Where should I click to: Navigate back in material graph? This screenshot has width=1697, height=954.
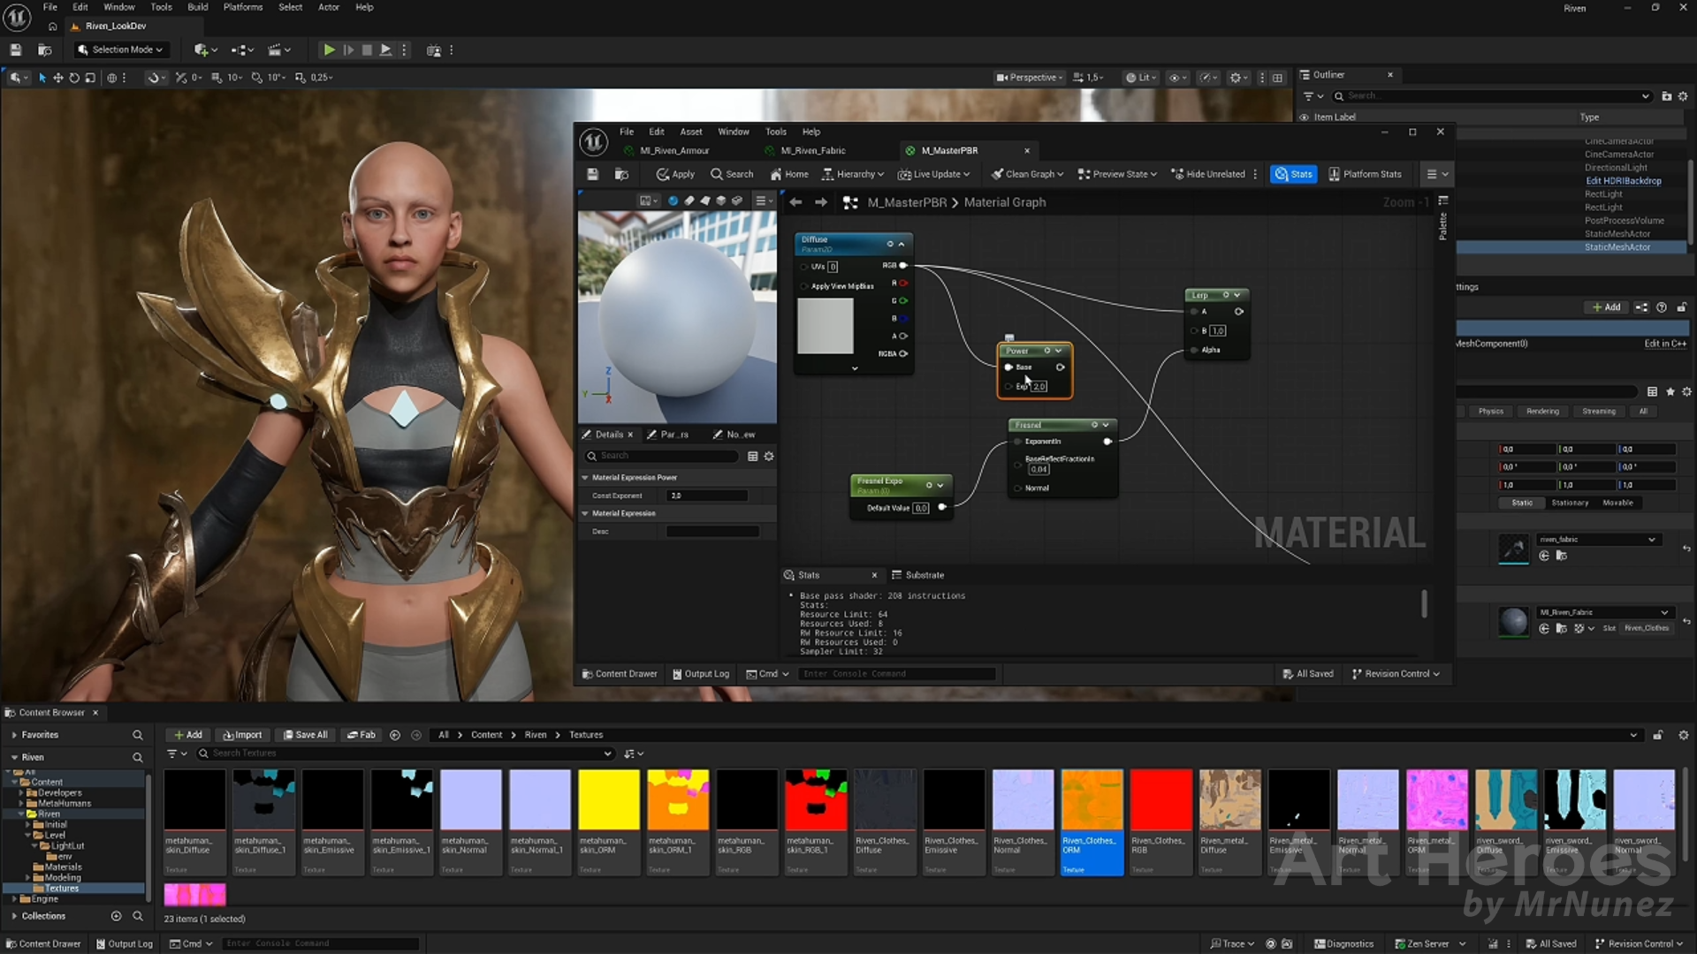(795, 202)
